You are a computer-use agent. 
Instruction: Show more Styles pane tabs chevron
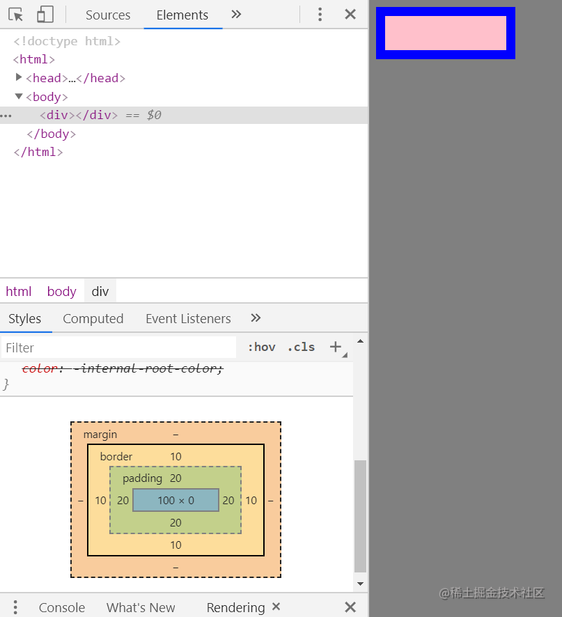[x=256, y=318]
